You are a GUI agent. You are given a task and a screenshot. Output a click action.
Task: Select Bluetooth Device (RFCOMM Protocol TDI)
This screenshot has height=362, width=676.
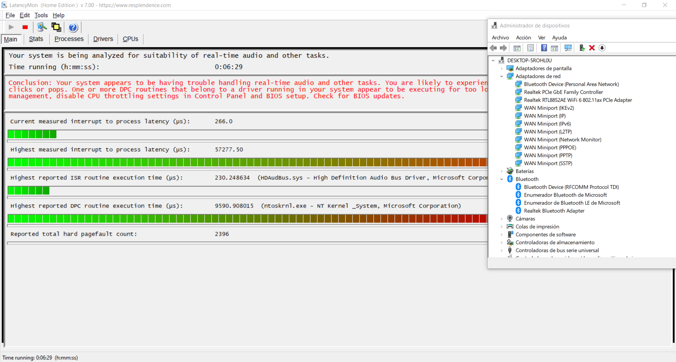tap(571, 187)
